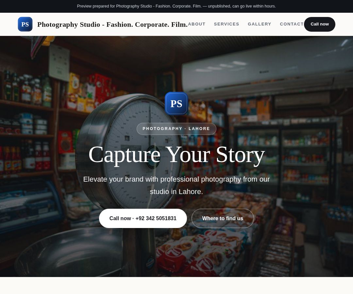353x294 pixels.
Task: Navigate to Contact section
Action: click(292, 24)
